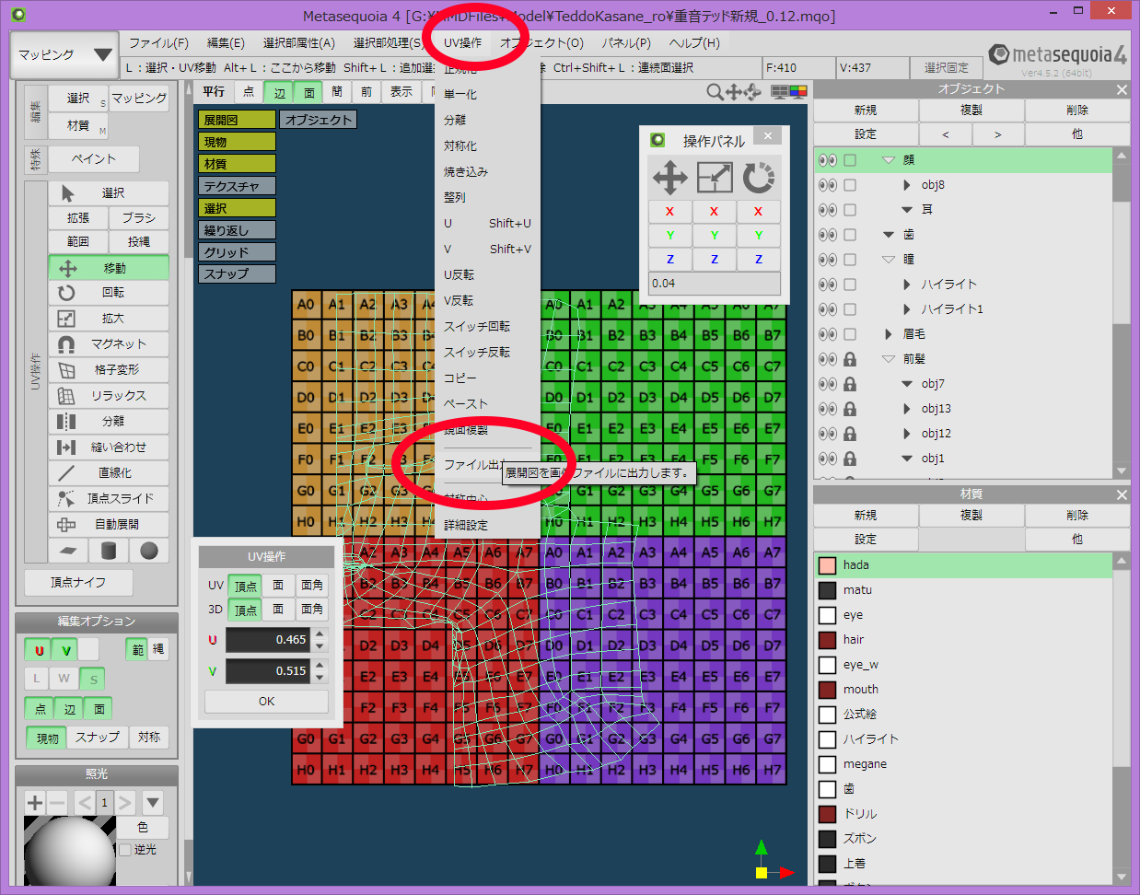Go to next light arrow in 照光
Image resolution: width=1140 pixels, height=895 pixels.
pyautogui.click(x=126, y=802)
